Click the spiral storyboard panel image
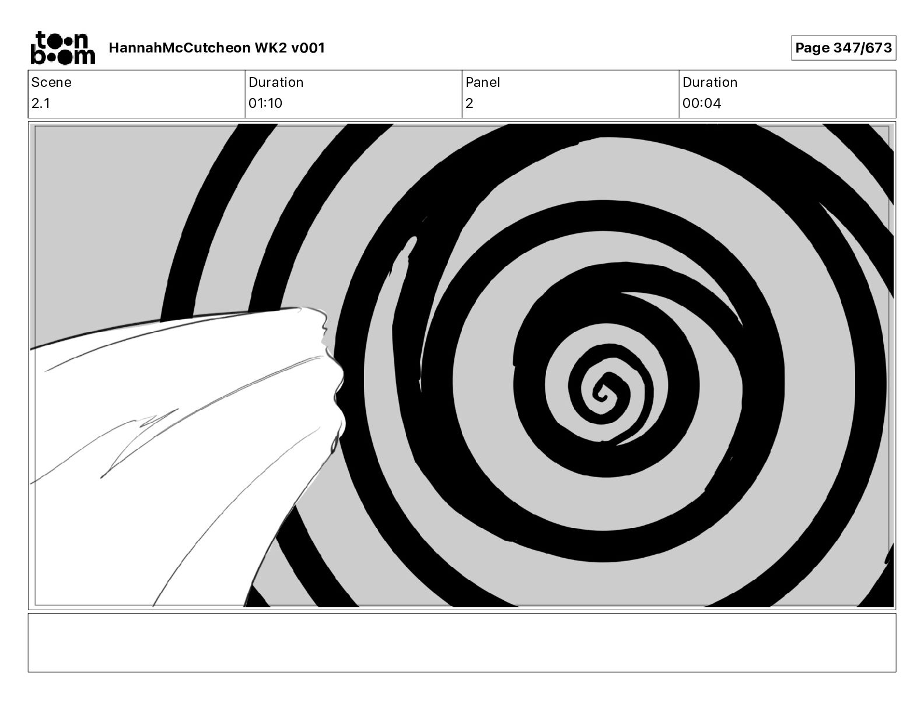The image size is (924, 714). pos(462,366)
